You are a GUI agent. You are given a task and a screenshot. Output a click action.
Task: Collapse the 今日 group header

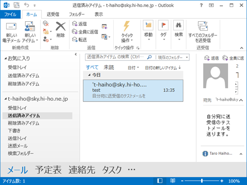click(89, 75)
